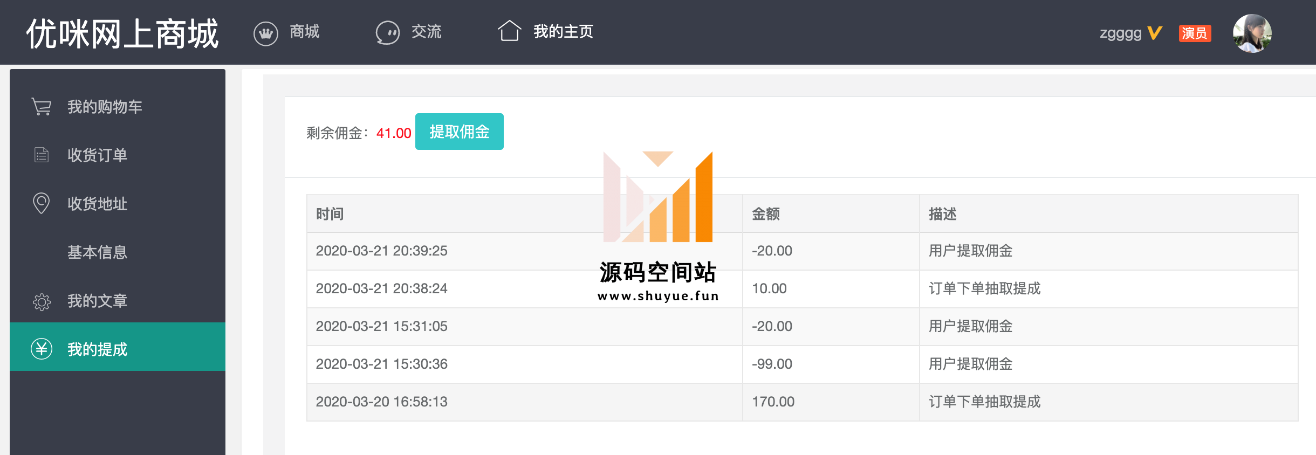The width and height of the screenshot is (1316, 455).
Task: Click 用户提取佣金 in the 15:31:05 row
Action: 971,326
